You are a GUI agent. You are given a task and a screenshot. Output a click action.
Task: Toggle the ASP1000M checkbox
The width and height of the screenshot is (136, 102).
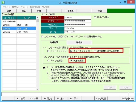(48, 51)
